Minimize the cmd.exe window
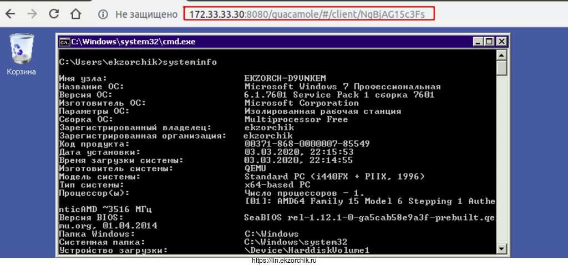 [x=478, y=42]
